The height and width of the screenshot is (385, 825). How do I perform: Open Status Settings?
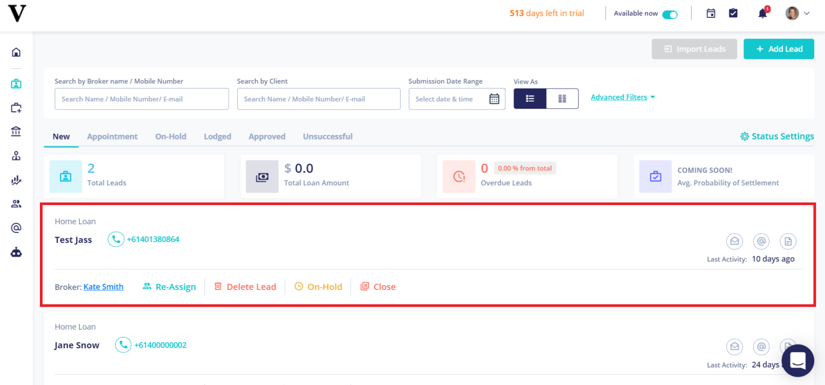coord(777,136)
